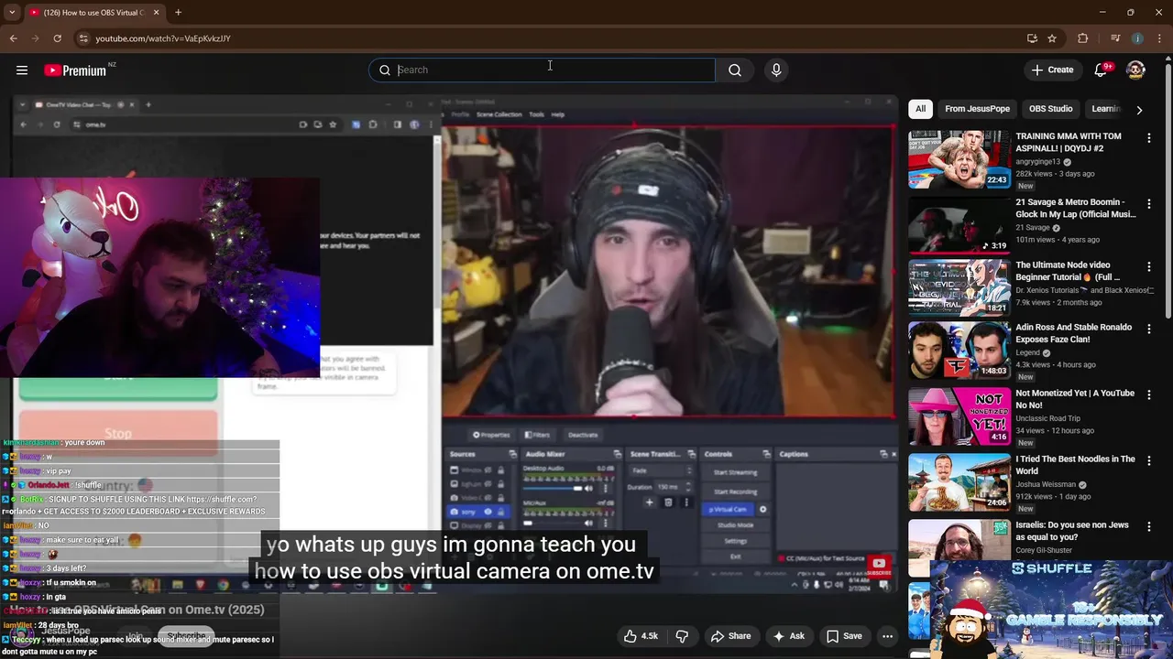The image size is (1173, 659).
Task: Open Training MMA video thumbnail
Action: point(959,159)
